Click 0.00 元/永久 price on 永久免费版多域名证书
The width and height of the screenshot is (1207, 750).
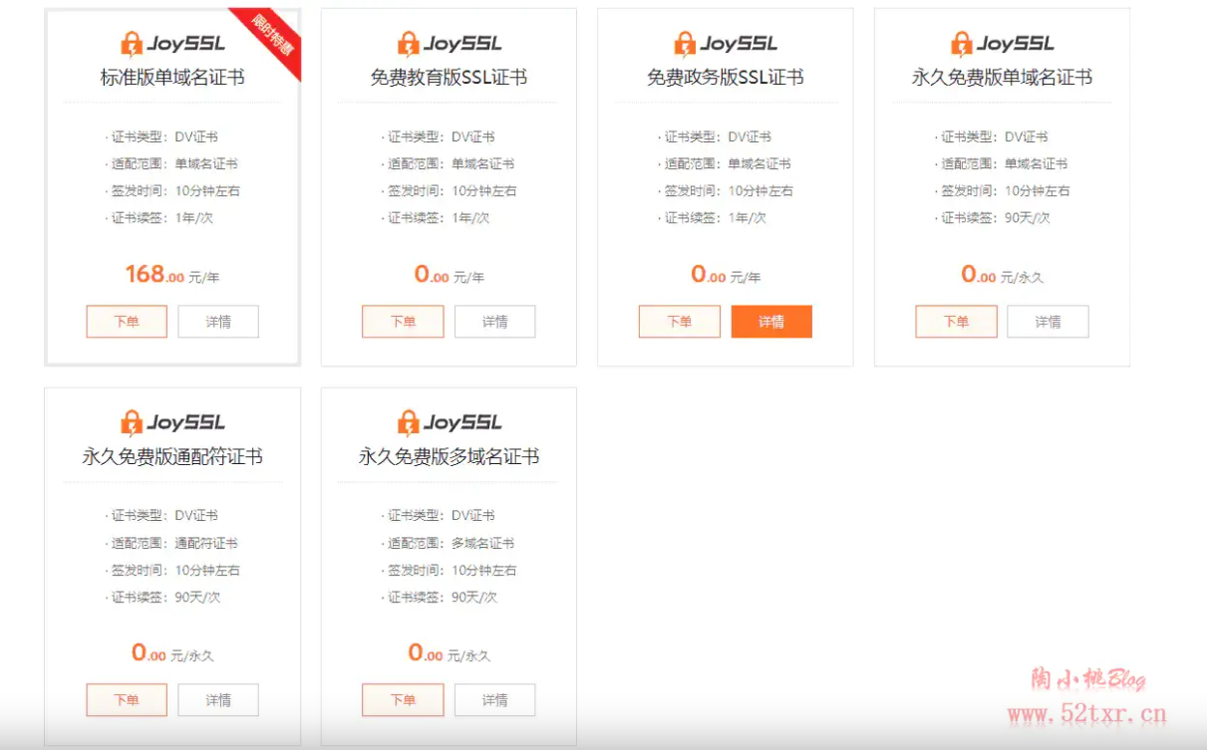[x=450, y=653]
